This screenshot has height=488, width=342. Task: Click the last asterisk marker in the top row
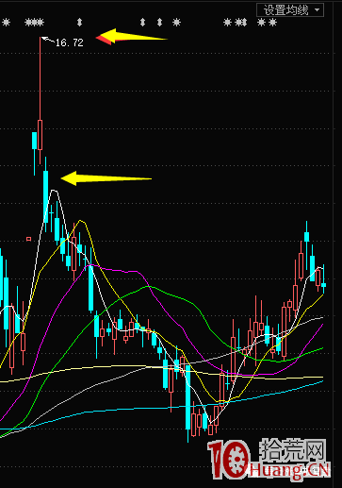pos(273,23)
